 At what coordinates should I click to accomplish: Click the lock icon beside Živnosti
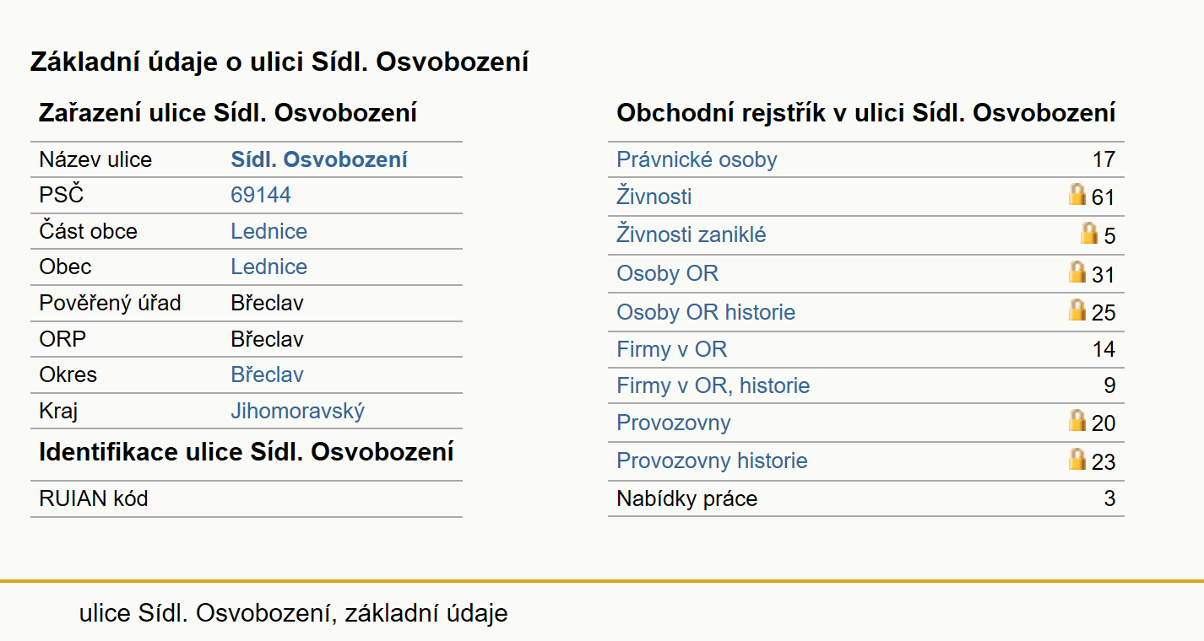coord(1077,196)
